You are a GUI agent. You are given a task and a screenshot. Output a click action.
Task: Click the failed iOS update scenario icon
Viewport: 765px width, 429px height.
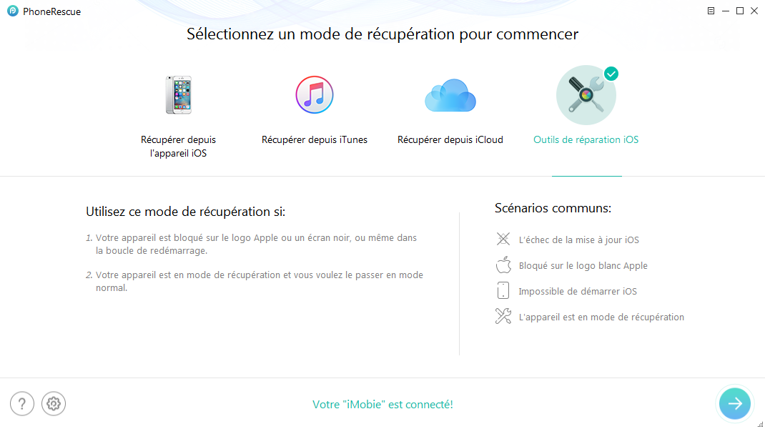(503, 240)
